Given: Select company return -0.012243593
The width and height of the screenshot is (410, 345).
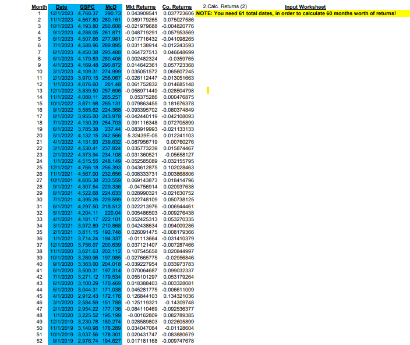Looking at the screenshot, I should (x=178, y=45).
